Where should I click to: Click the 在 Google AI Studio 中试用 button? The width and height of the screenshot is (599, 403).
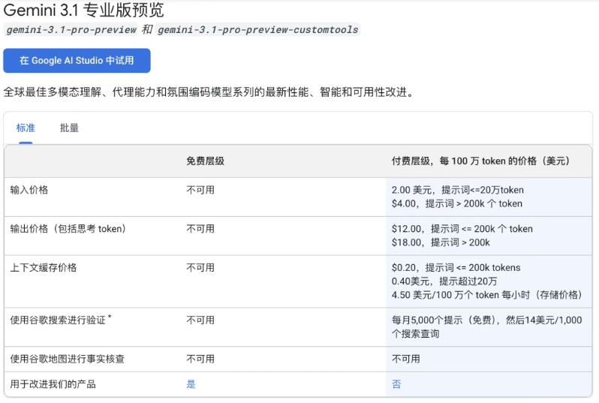coord(77,60)
